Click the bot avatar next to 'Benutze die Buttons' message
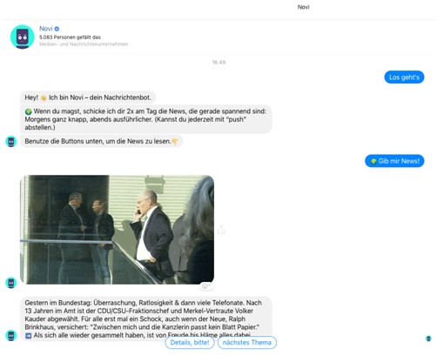Image resolution: width=437 pixels, height=355 pixels. [11, 142]
